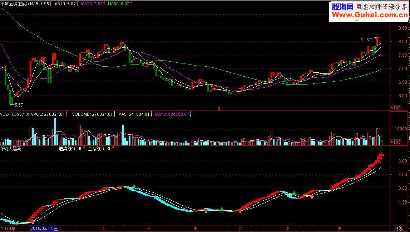This screenshot has height=232, width=410.
Task: Click the 小商品城(日线) chart title
Action: (14, 4)
